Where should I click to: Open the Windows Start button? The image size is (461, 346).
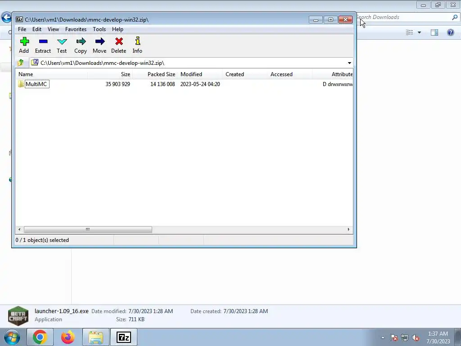coord(12,337)
